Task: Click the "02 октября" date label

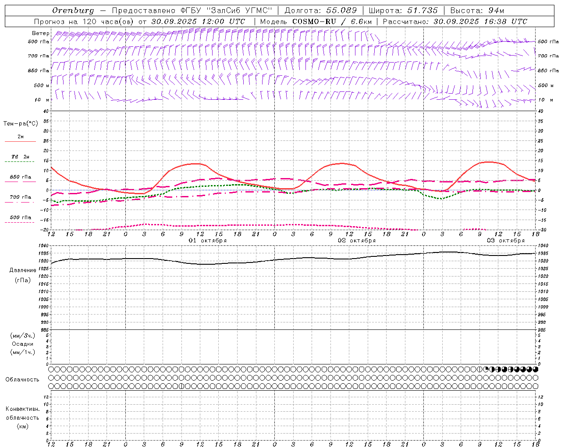Action: pos(357,241)
